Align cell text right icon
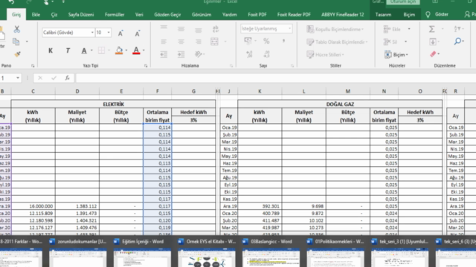 click(x=199, y=42)
